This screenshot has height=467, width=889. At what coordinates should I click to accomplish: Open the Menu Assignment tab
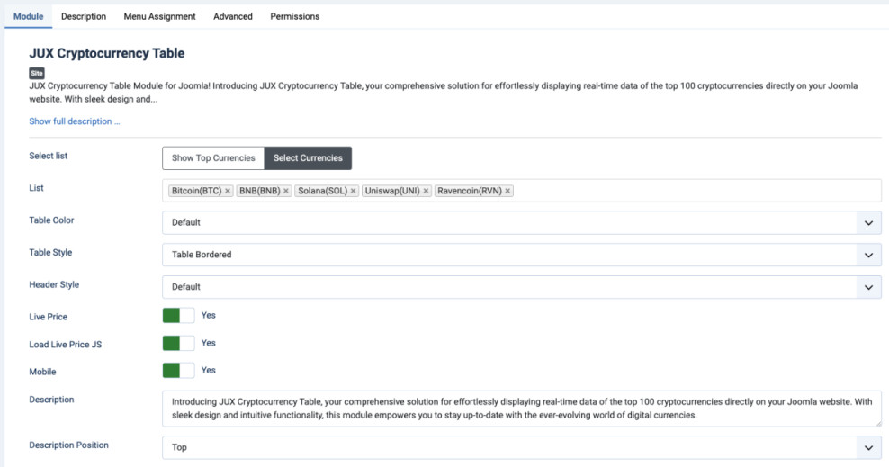point(160,16)
